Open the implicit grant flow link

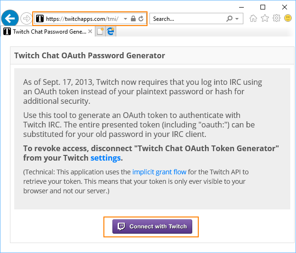[159, 172]
